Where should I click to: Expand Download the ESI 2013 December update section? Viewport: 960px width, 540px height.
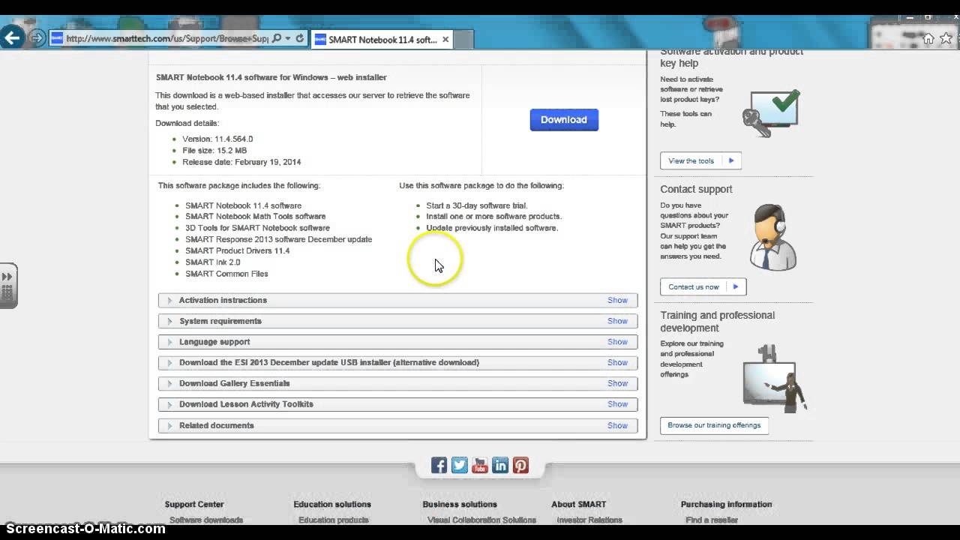(x=397, y=363)
